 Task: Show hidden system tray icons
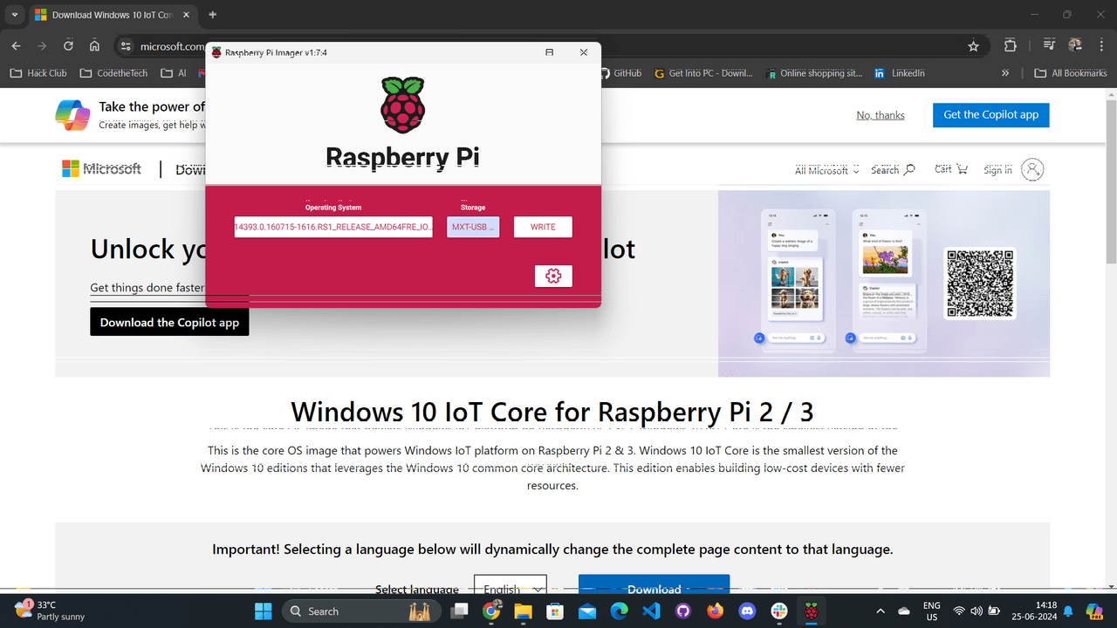coord(880,611)
